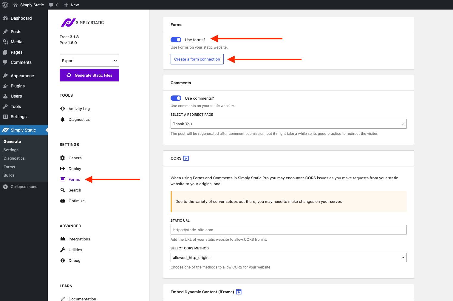Expand the Thank You redirect page dropdown

coord(288,124)
